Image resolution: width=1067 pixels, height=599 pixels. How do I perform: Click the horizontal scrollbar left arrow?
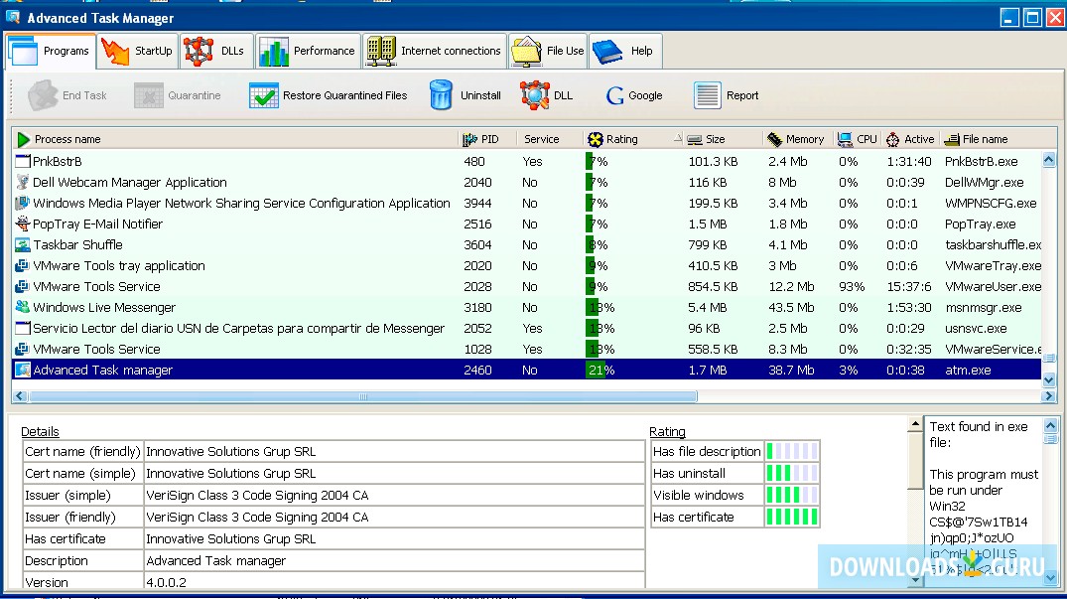click(20, 396)
